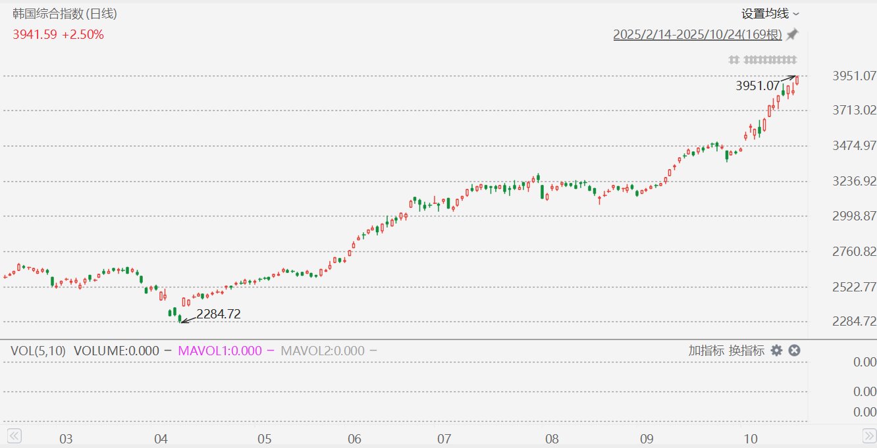The width and height of the screenshot is (877, 448).
Task: Click the chevron next to 设置均线
Action: point(796,14)
